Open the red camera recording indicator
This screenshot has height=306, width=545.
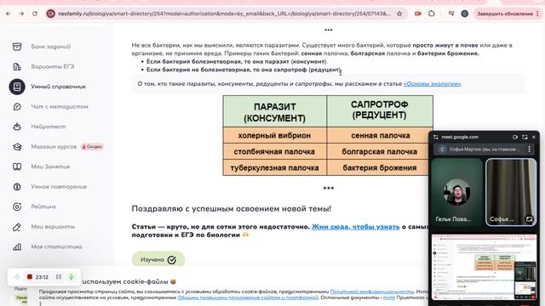[418, 14]
